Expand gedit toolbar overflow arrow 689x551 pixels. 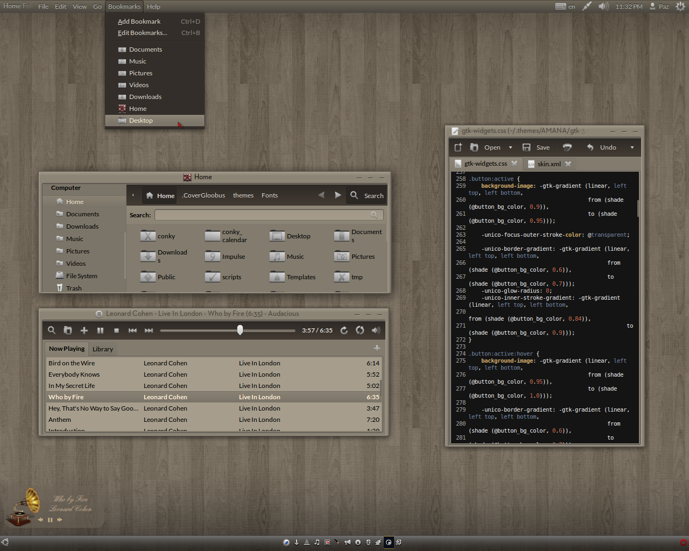pos(632,147)
